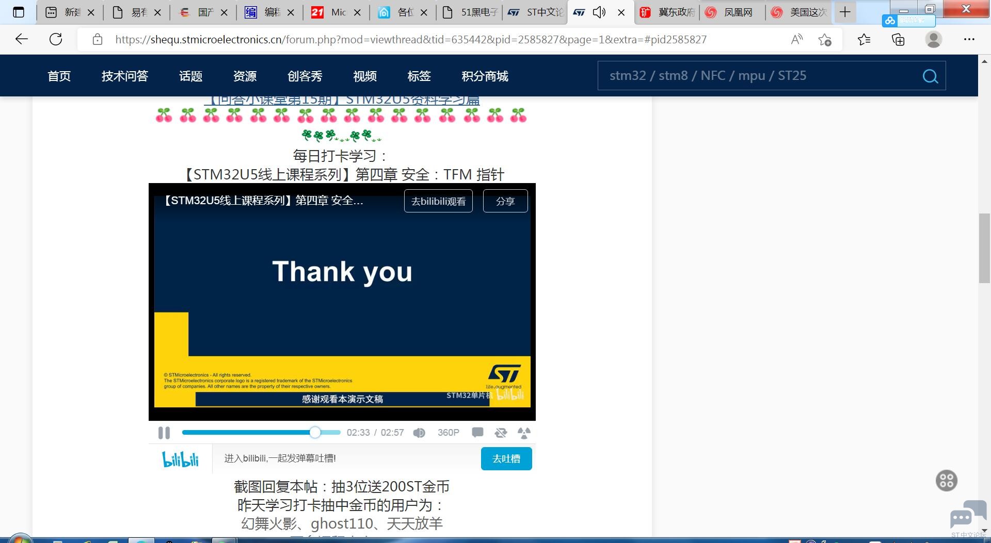This screenshot has width=991, height=543.
Task: Switch to the 51黑电子 tab
Action: [470, 12]
